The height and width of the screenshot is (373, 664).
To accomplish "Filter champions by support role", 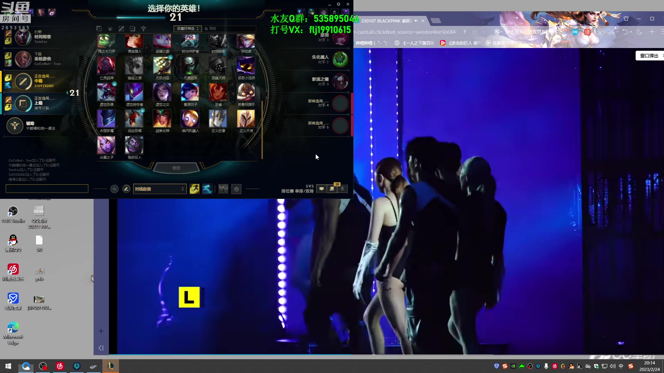I will tap(144, 29).
